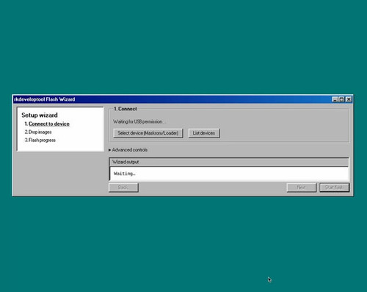Click the Setup wizard heading
The height and width of the screenshot is (292, 367).
tap(40, 115)
